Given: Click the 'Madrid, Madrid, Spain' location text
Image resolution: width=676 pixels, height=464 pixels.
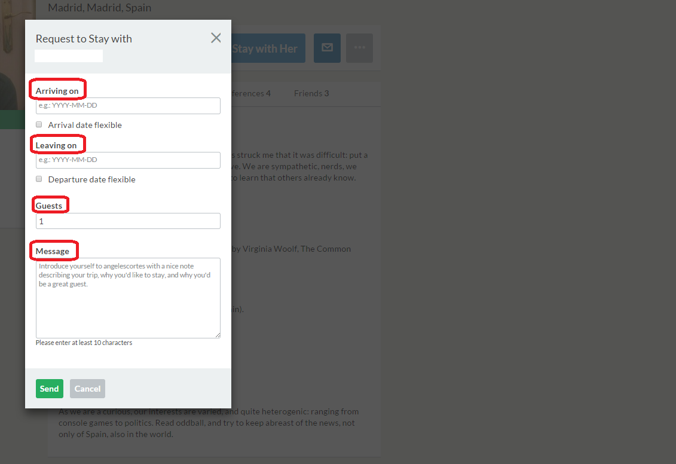Looking at the screenshot, I should click(100, 8).
